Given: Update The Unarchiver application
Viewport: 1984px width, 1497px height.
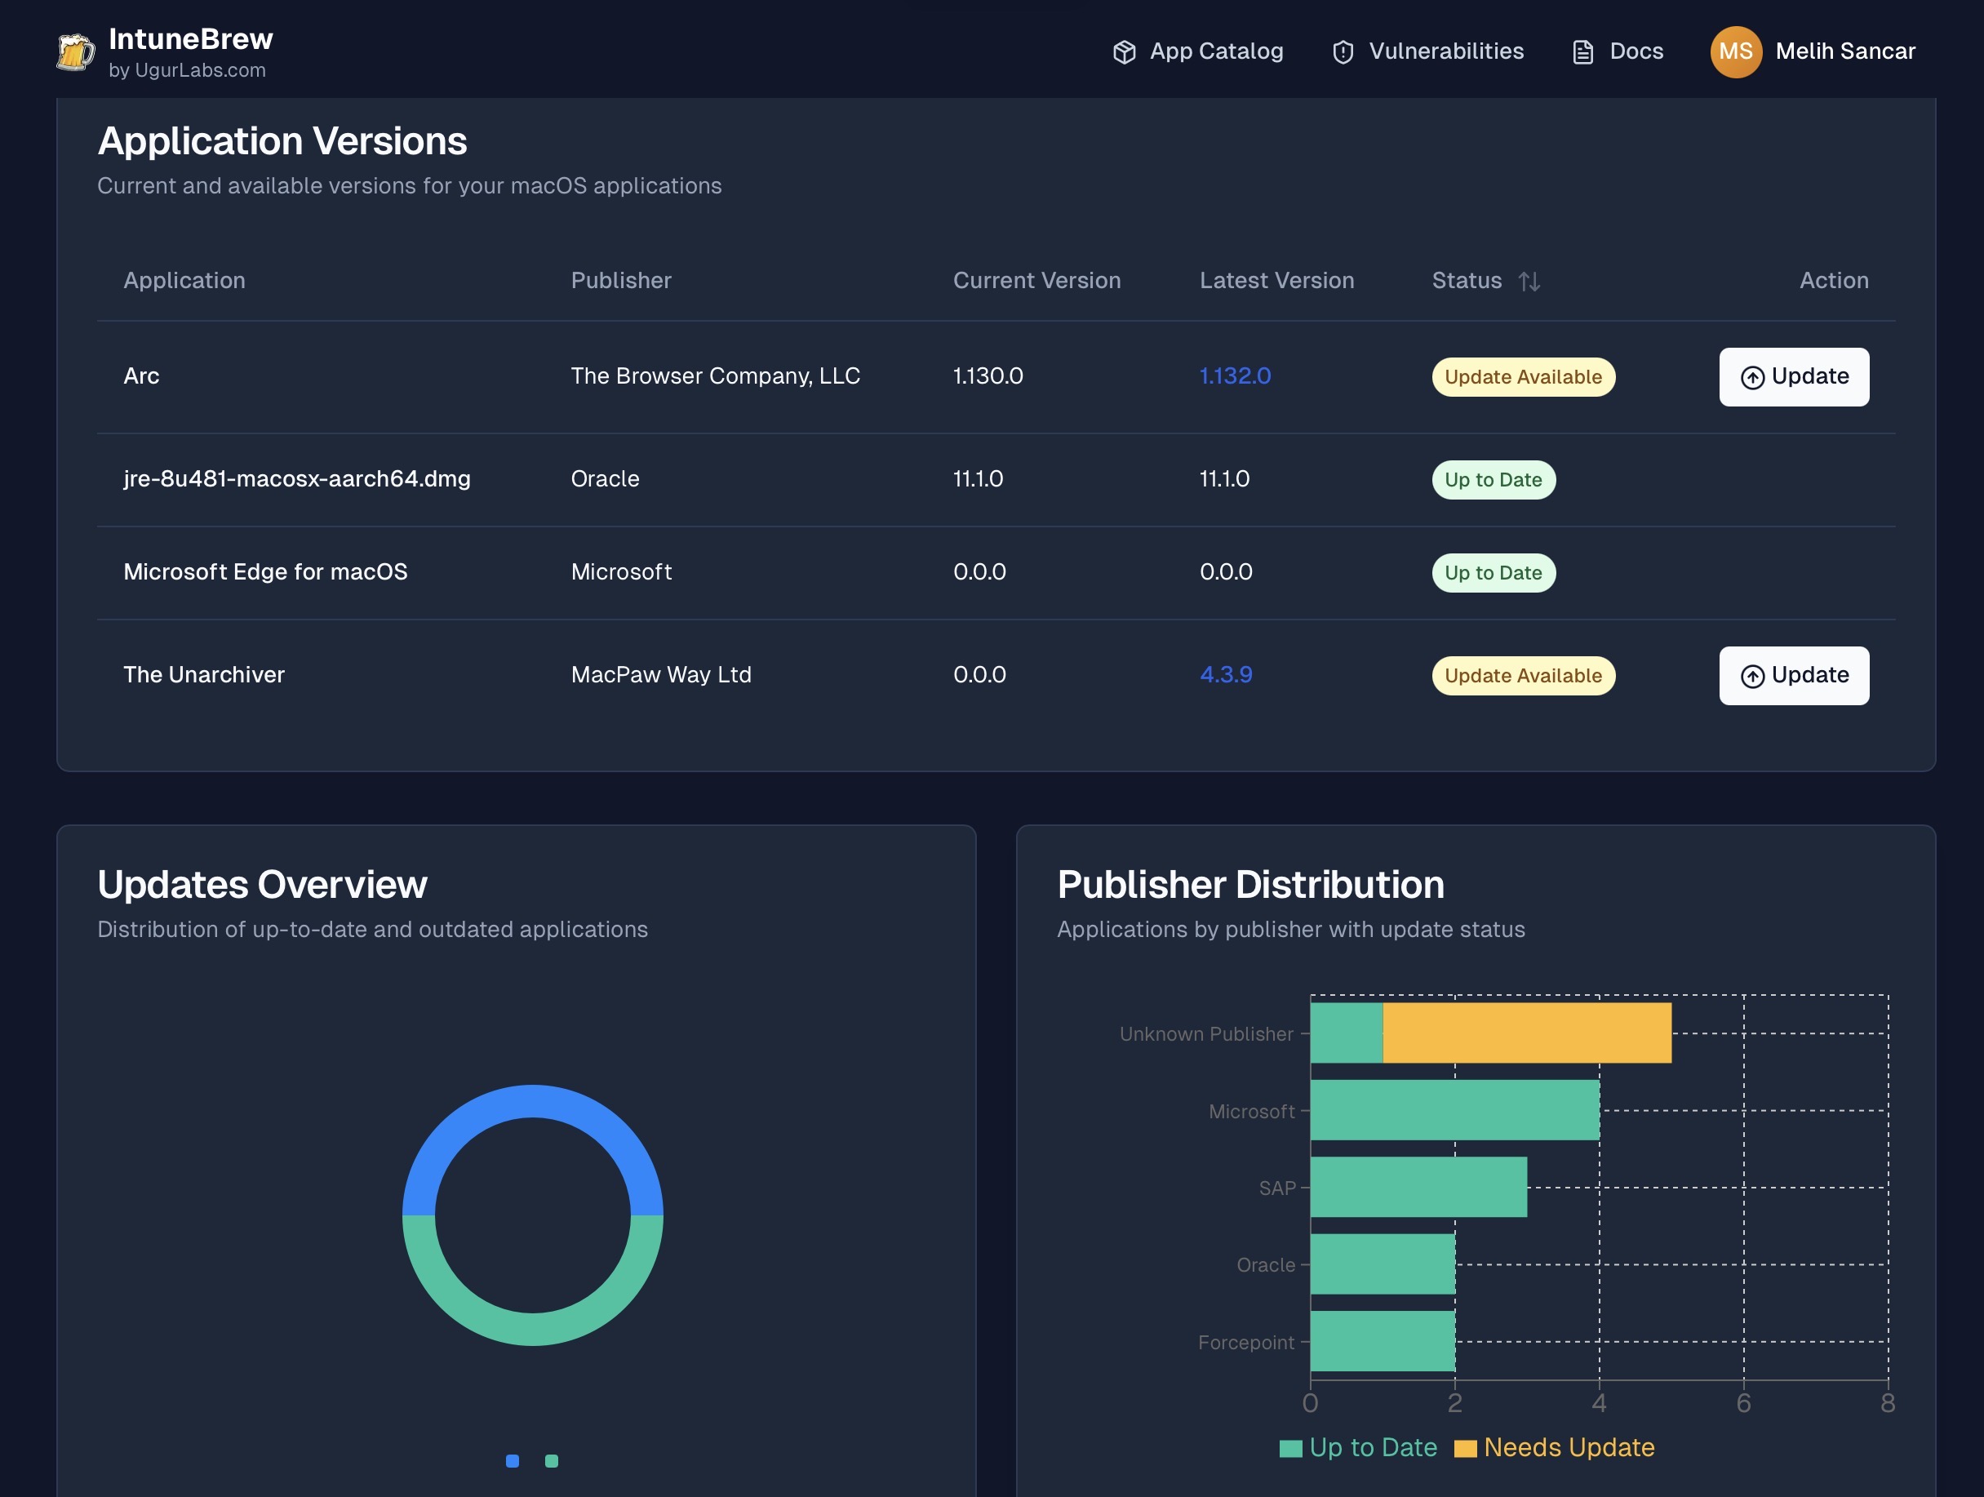Looking at the screenshot, I should point(1794,675).
